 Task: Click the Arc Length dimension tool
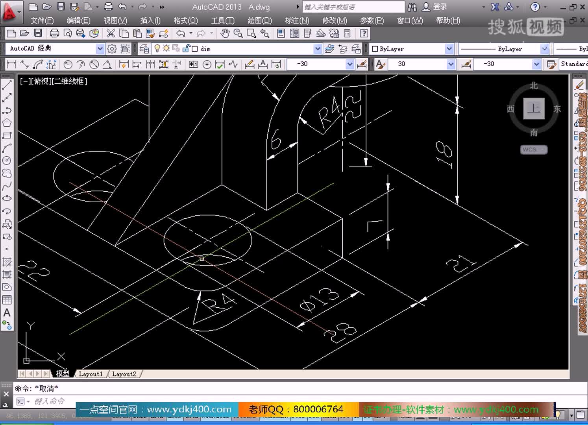tap(38, 64)
